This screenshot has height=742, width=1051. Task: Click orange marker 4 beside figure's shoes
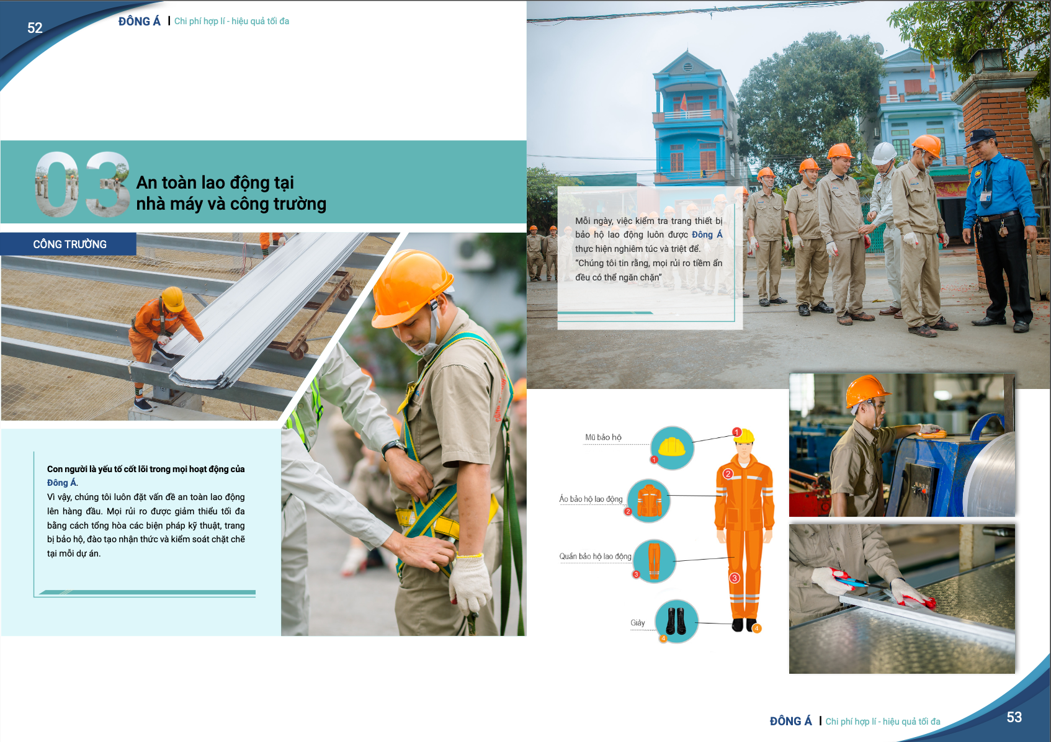(x=756, y=628)
